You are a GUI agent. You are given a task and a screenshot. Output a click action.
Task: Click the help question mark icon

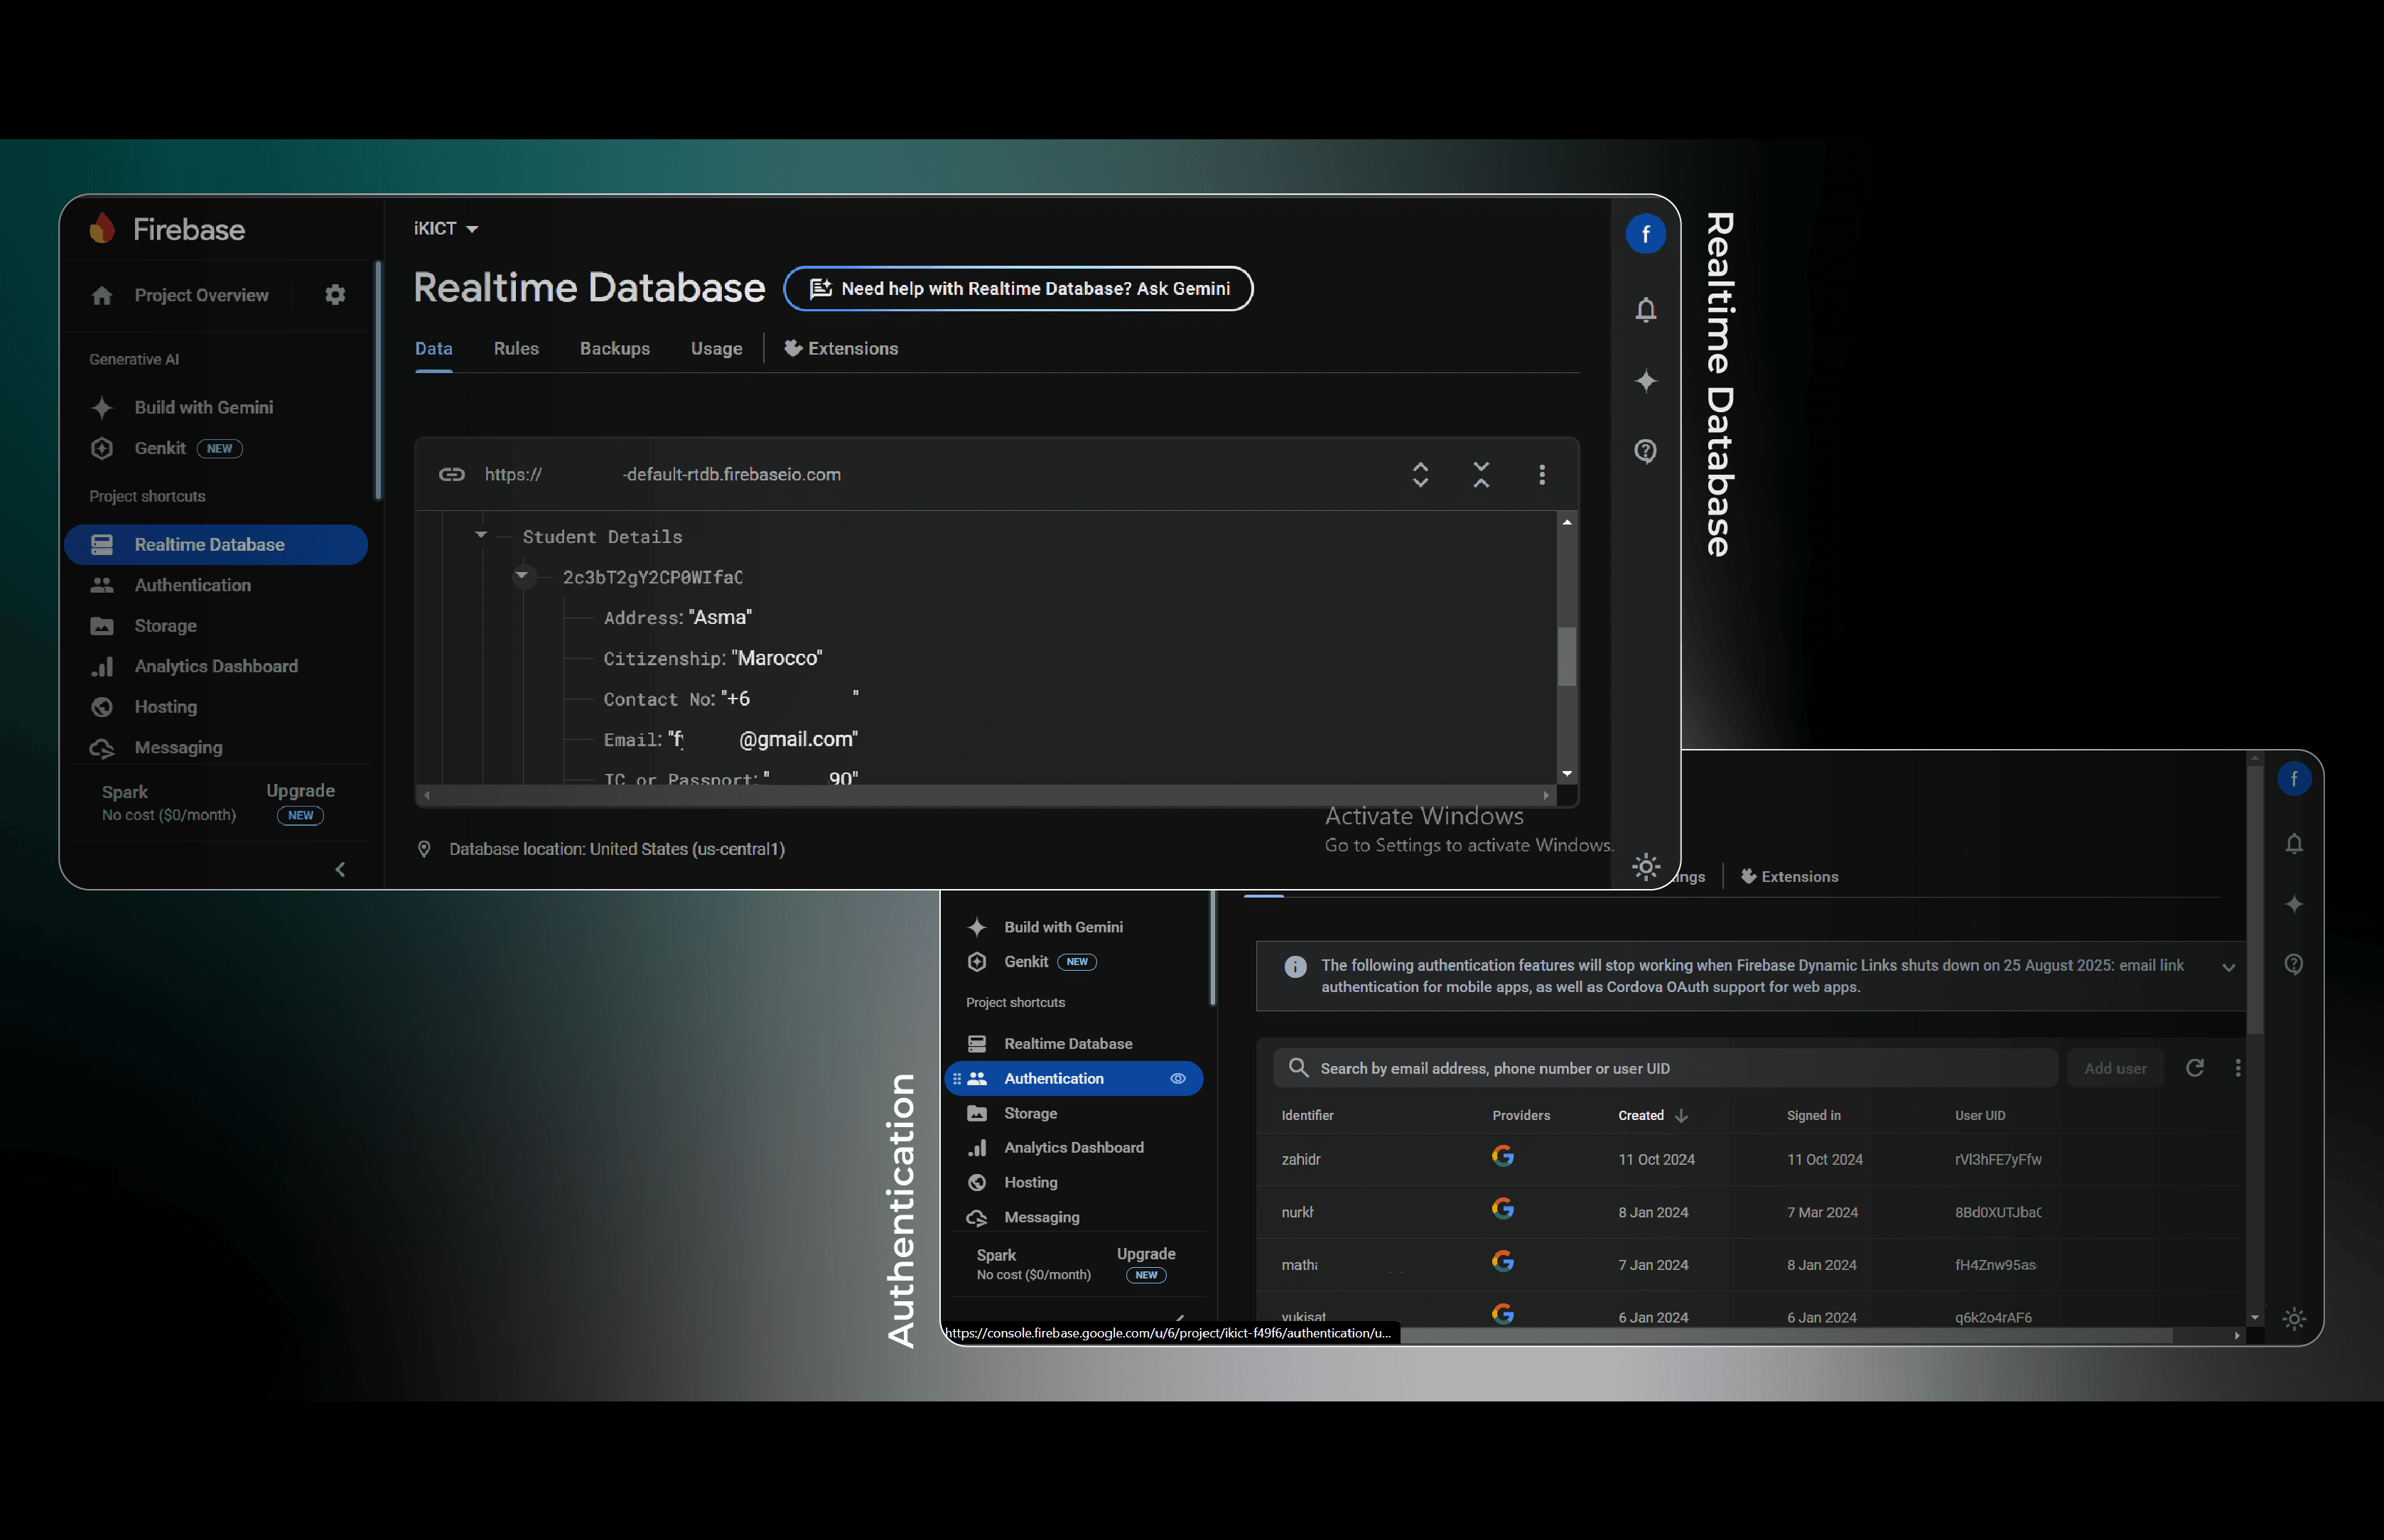click(x=1645, y=451)
